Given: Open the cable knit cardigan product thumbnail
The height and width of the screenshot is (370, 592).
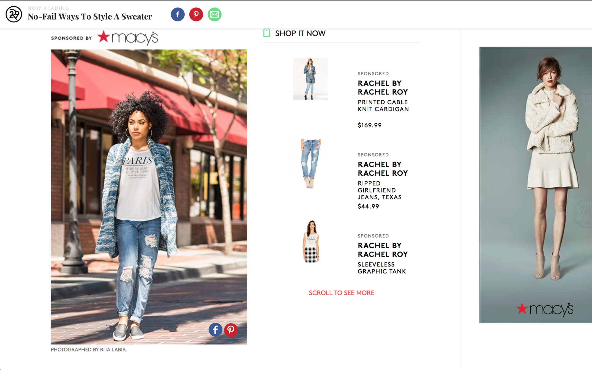Looking at the screenshot, I should tap(310, 79).
